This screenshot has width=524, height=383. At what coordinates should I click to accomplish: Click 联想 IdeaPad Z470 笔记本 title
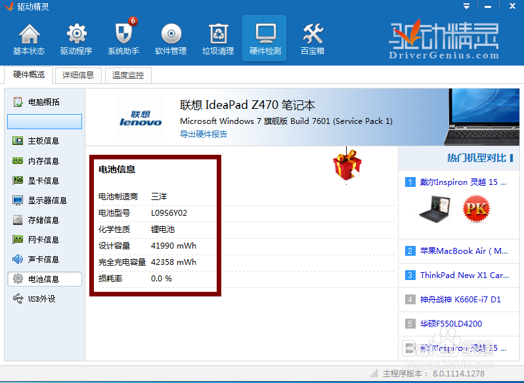[x=248, y=105]
